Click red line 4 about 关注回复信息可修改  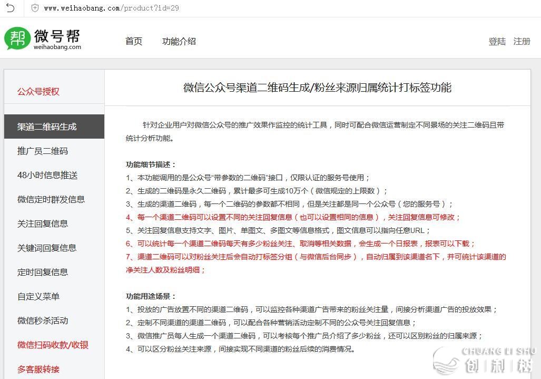click(x=293, y=217)
